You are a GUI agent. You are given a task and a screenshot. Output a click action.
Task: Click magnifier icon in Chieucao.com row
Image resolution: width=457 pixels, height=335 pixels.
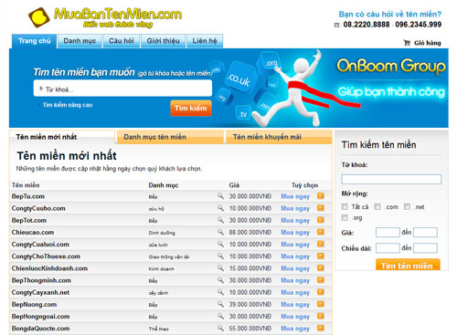pos(220,232)
